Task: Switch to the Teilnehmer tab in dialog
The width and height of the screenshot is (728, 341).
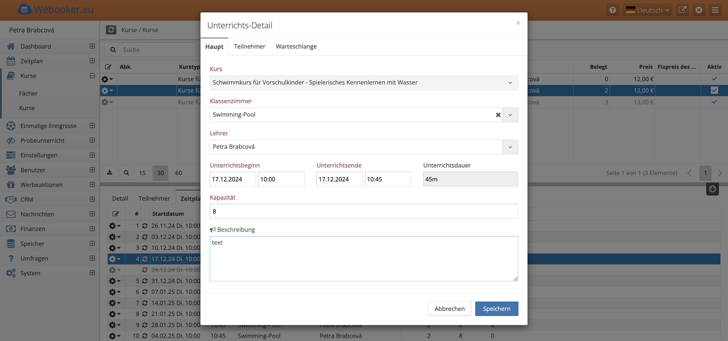Action: click(249, 46)
